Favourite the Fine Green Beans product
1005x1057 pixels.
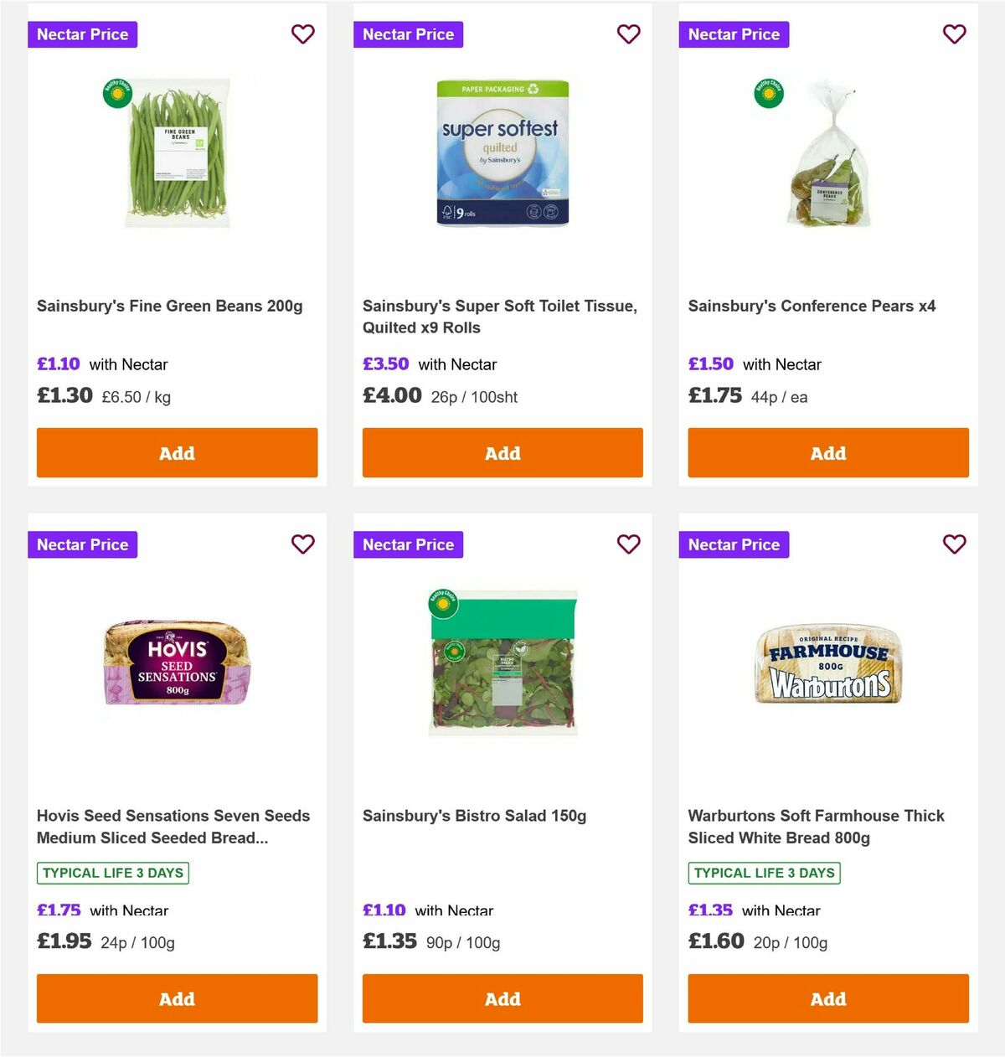coord(303,34)
